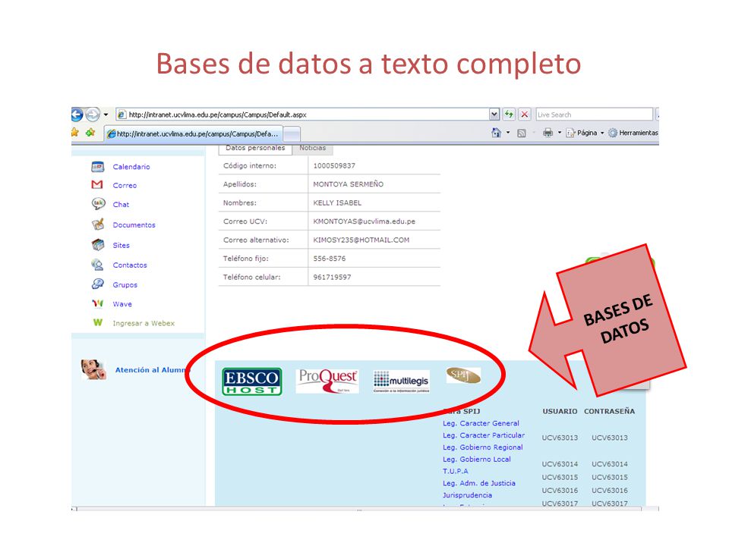
Task: Expand the Print options dropdown arrow
Action: pos(560,133)
